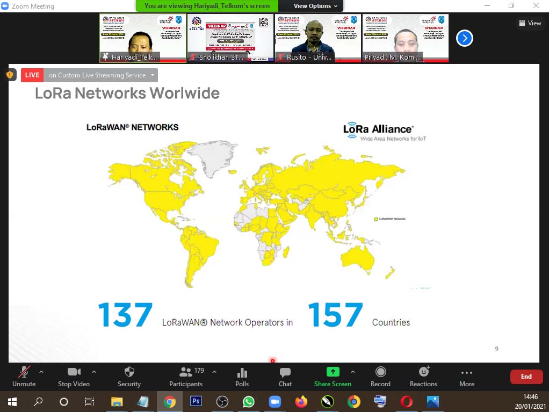Click the screen-viewing green banner
The image size is (549, 412).
tap(207, 6)
